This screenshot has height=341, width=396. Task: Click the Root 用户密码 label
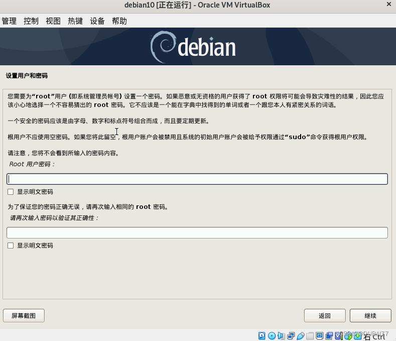tap(32, 164)
